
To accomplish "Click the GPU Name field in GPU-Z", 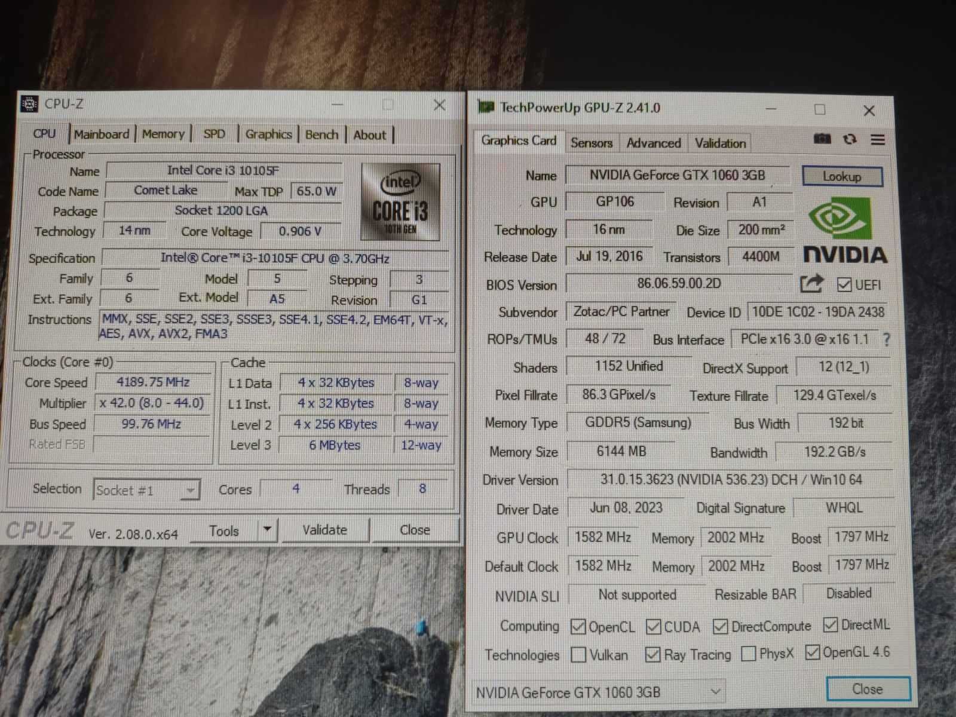I will click(677, 175).
